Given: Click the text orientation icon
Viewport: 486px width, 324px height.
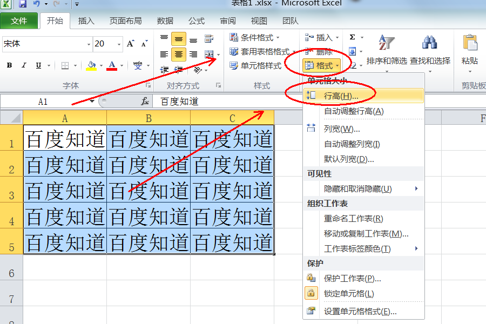Looking at the screenshot, I should point(198,70).
